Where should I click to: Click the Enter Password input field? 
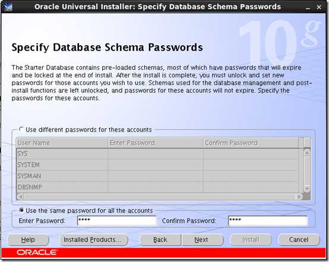116,221
